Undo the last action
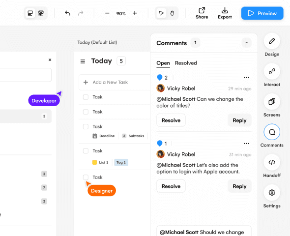The height and width of the screenshot is (236, 290). point(68,13)
